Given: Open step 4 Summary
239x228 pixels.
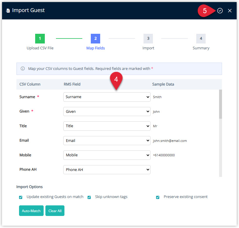Looking at the screenshot, I should coord(201,38).
